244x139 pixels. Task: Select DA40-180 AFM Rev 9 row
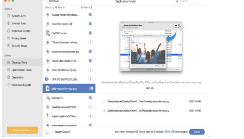pos(69,70)
